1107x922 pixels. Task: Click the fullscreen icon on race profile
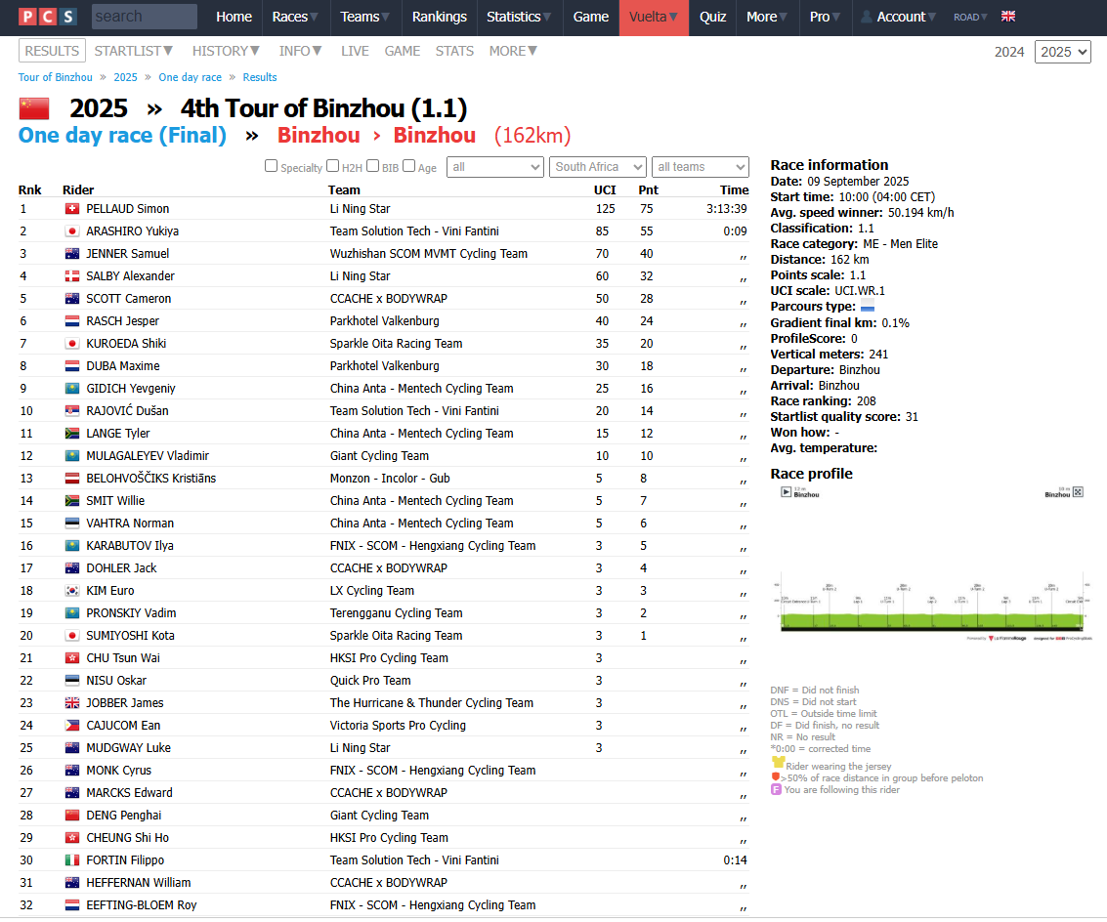(1078, 492)
